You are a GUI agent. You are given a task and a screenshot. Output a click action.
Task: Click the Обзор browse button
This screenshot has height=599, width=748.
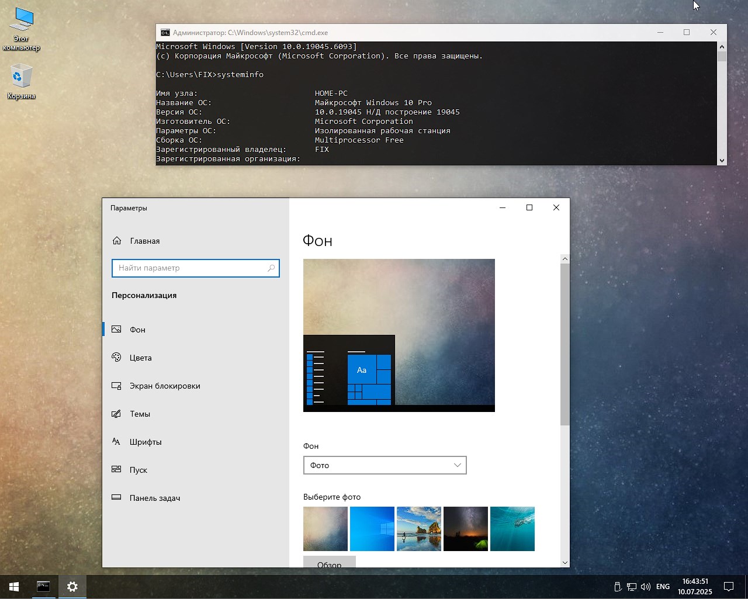tap(329, 562)
